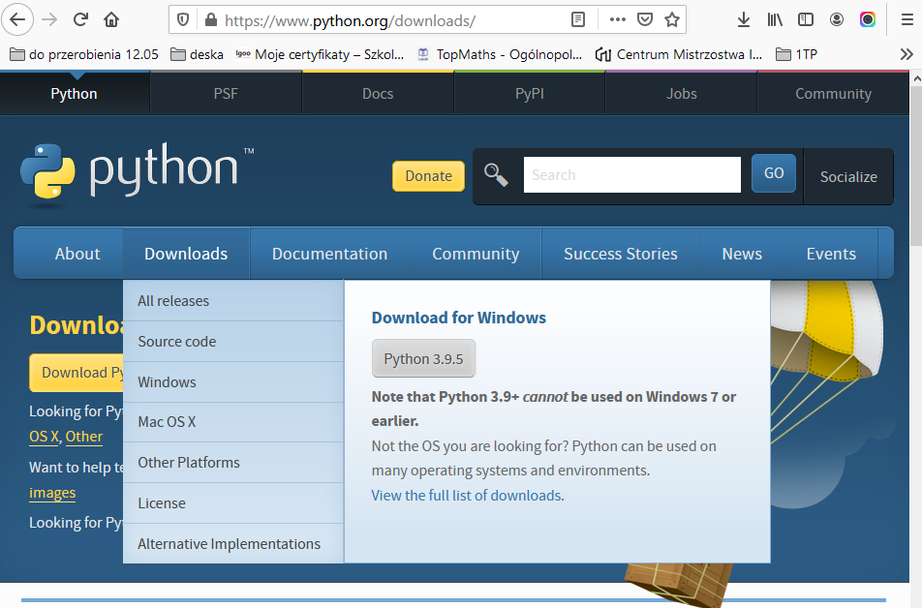Select 'Mac OS X' in Downloads submenu
The height and width of the screenshot is (608, 922).
coord(233,421)
